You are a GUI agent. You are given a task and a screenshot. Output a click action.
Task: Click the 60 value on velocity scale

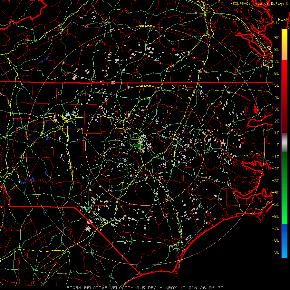[277, 73]
